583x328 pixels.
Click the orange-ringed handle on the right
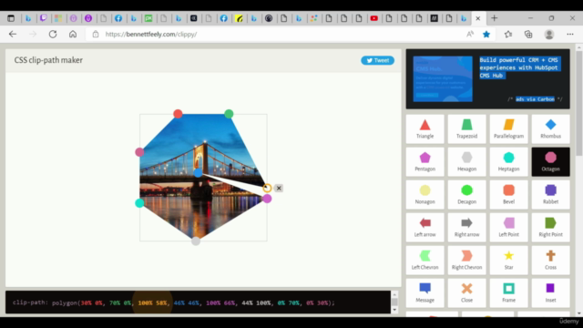(267, 188)
